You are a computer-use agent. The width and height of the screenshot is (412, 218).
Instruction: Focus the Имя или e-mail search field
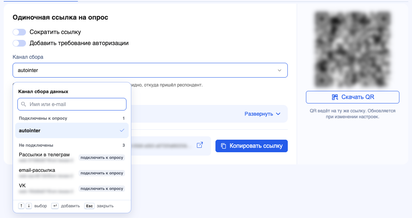pos(72,104)
